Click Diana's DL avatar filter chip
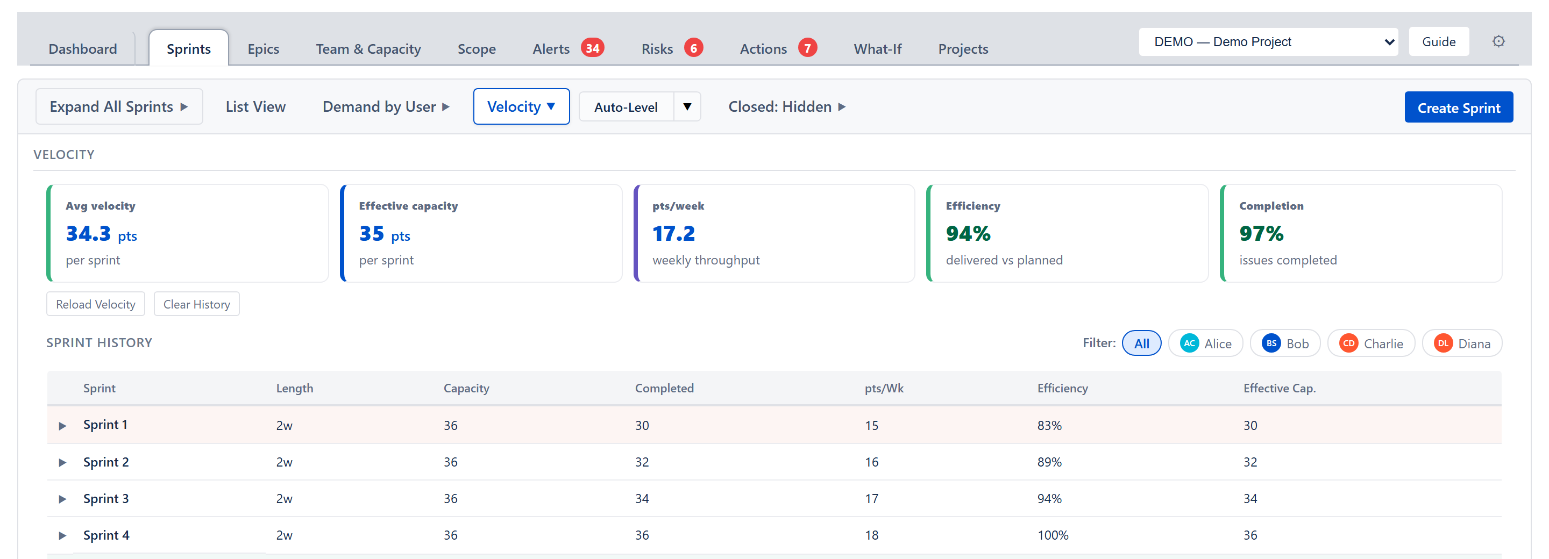The height and width of the screenshot is (559, 1549). [1462, 343]
